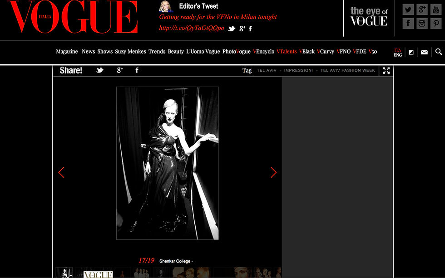The height and width of the screenshot is (278, 445).
Task: Click the Editor's Tweet heading
Action: click(199, 6)
